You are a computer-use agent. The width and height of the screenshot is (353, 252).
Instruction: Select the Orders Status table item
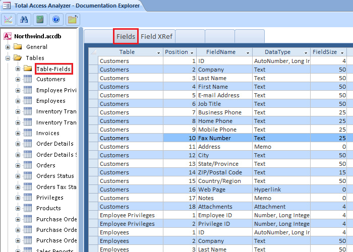click(55, 176)
